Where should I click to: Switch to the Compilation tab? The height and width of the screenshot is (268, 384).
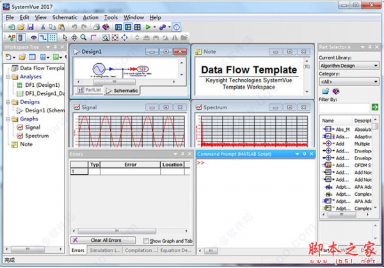[140, 250]
